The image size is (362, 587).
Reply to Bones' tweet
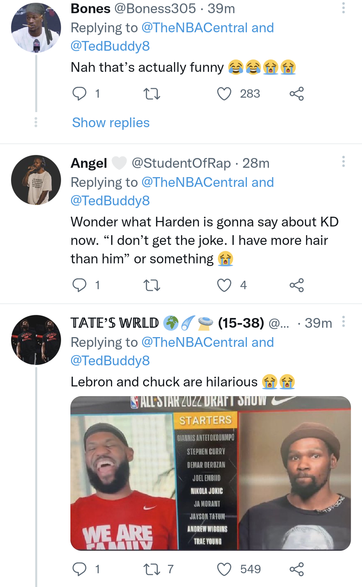click(x=80, y=94)
